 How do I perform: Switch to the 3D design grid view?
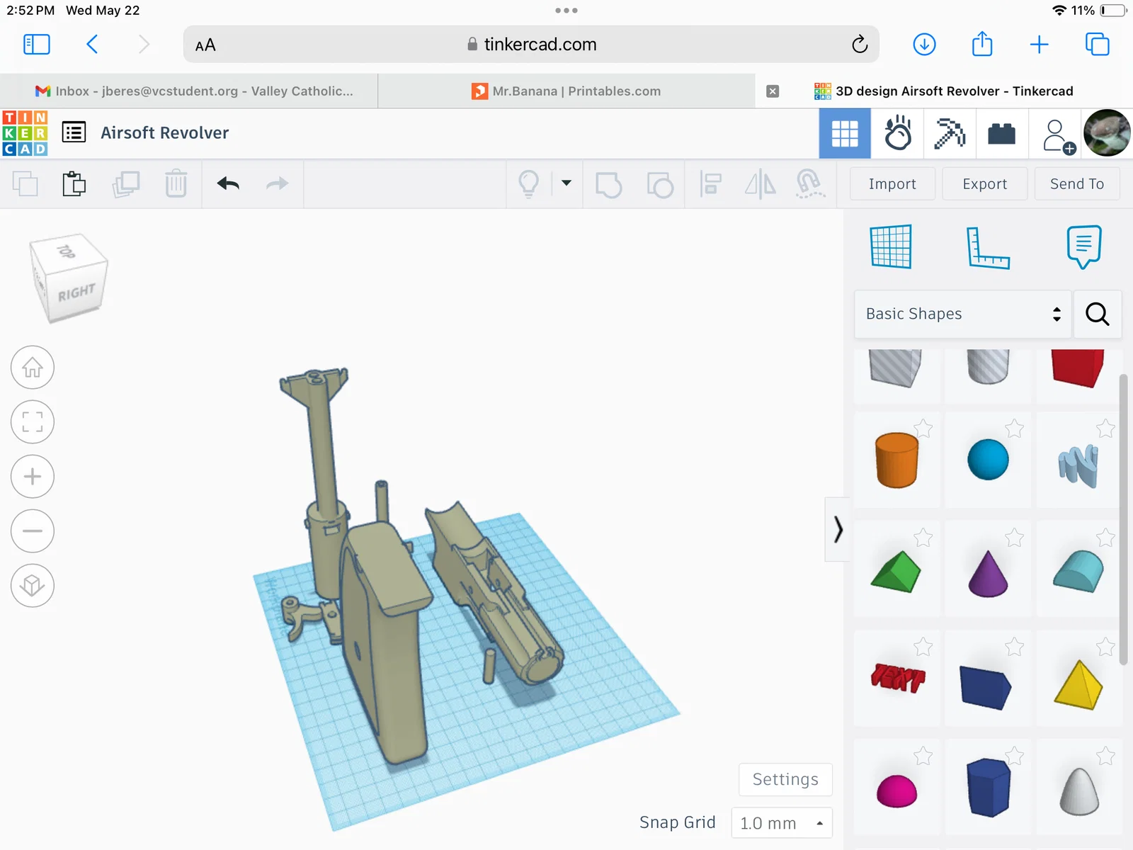click(845, 133)
